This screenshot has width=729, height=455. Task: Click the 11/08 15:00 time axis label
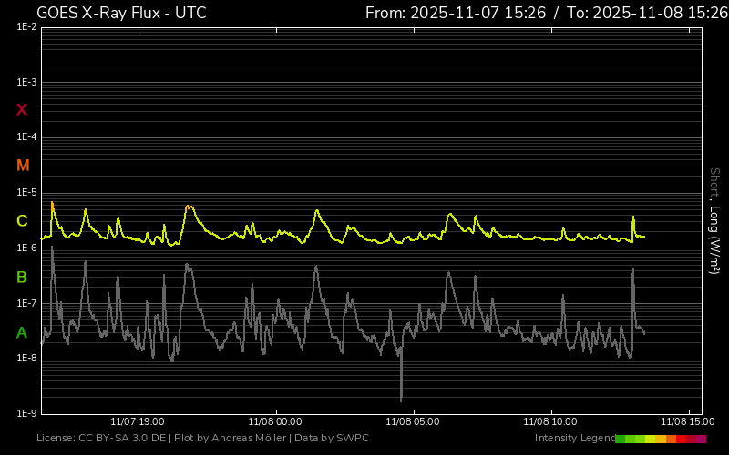687,421
